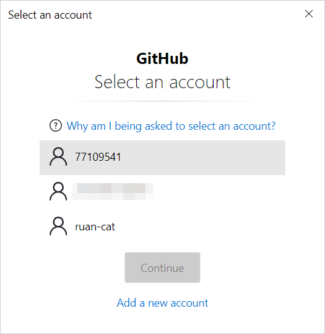
Task: Click the question mark help icon
Action: 56,125
